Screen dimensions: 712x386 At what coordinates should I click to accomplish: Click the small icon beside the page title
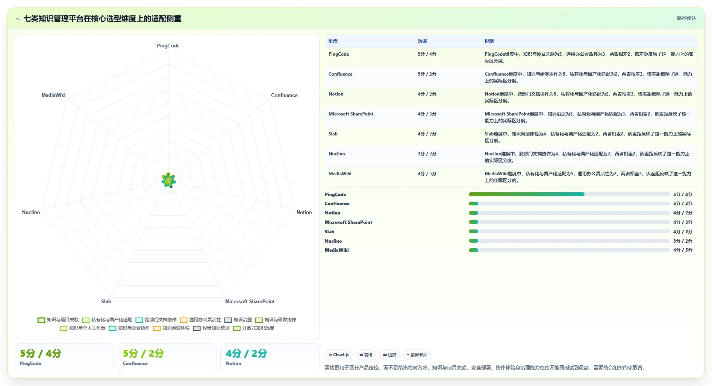18,19
